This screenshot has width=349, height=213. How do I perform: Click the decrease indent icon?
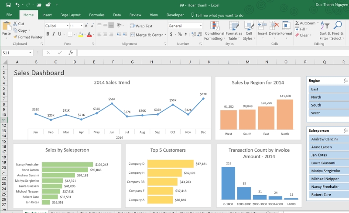coord(119,34)
